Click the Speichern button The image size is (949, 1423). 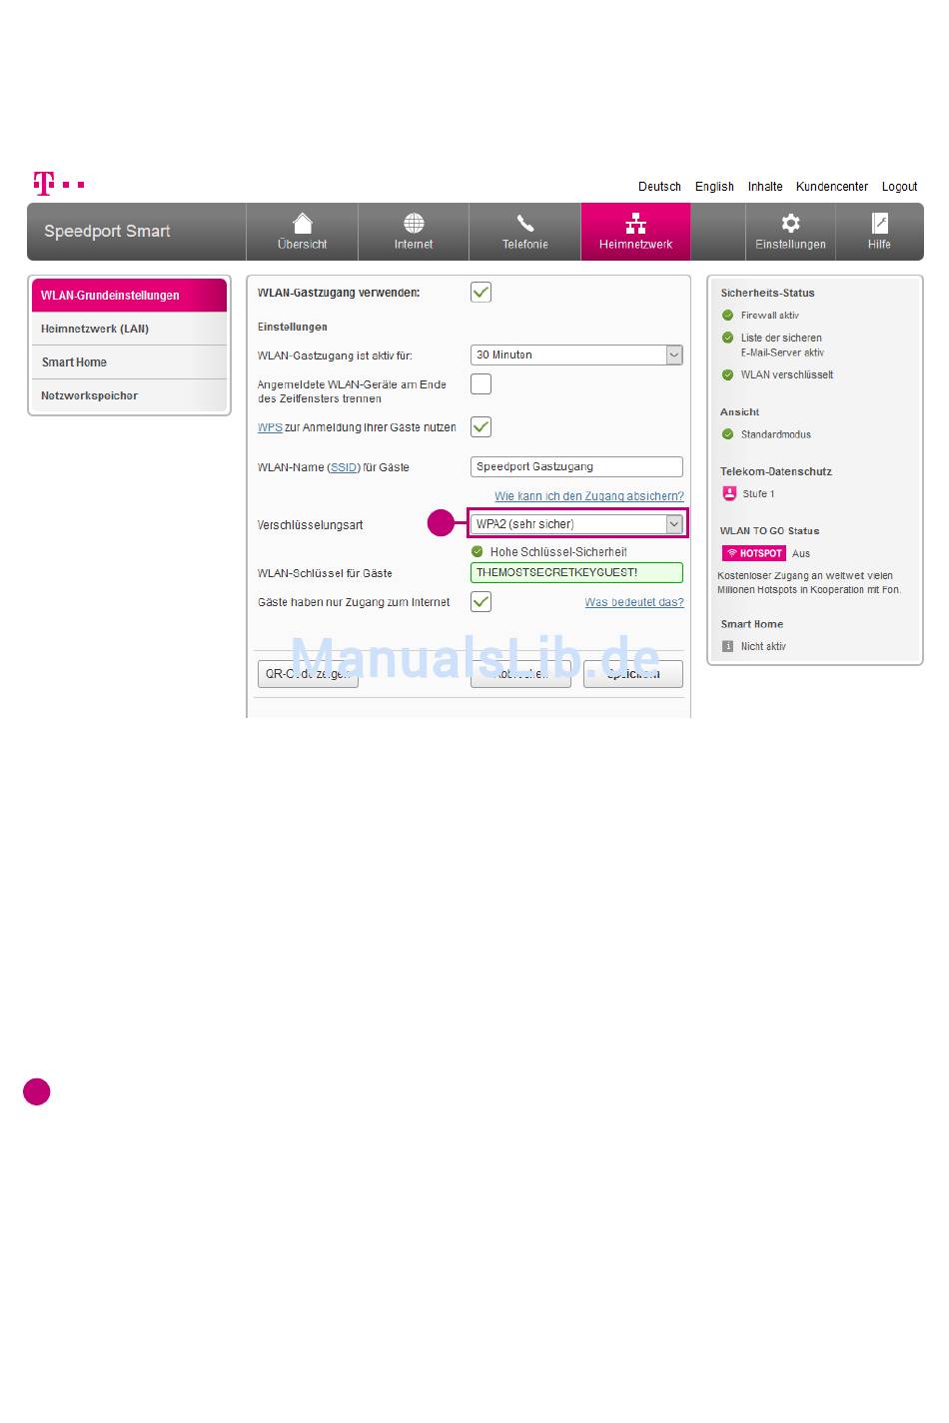point(633,674)
